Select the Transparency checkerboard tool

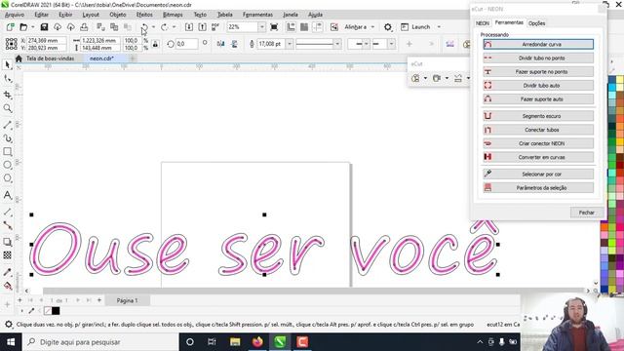click(7, 255)
